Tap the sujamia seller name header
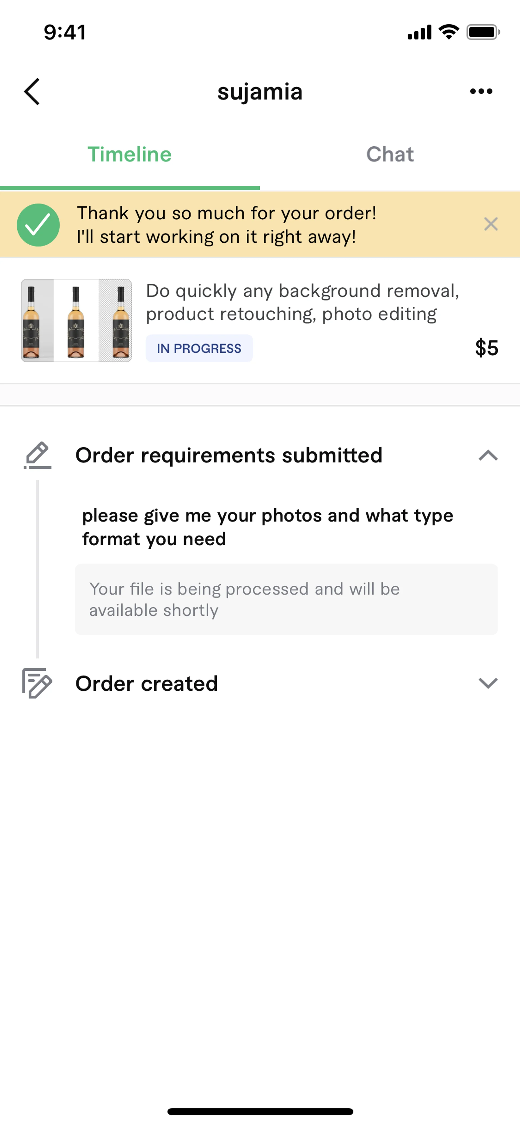520x1126 pixels. (x=260, y=92)
